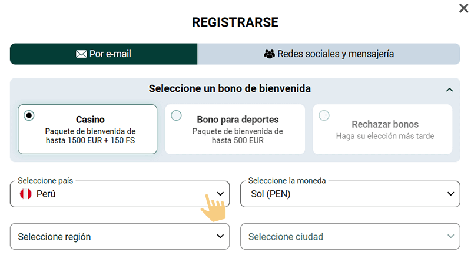Image resolution: width=471 pixels, height=265 pixels.
Task: Click the envelope icon on the e-mail tab
Action: [x=81, y=54]
